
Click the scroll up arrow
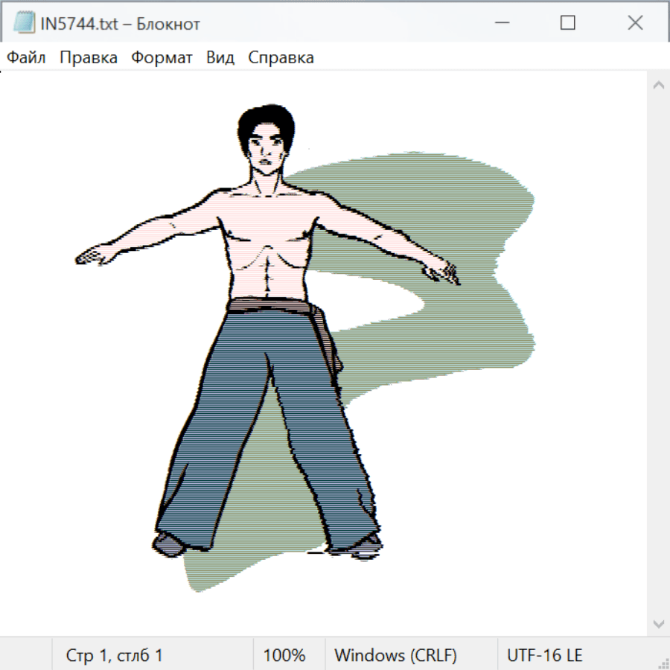click(x=658, y=86)
